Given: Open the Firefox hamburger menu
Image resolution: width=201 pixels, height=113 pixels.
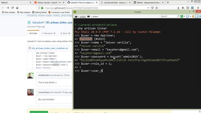Looking at the screenshot, I should pyautogui.click(x=198, y=8).
